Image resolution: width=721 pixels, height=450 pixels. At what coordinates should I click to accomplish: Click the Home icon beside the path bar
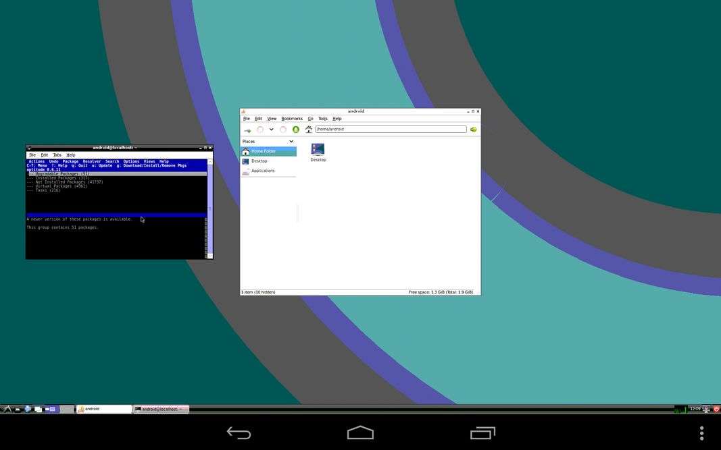tap(309, 130)
